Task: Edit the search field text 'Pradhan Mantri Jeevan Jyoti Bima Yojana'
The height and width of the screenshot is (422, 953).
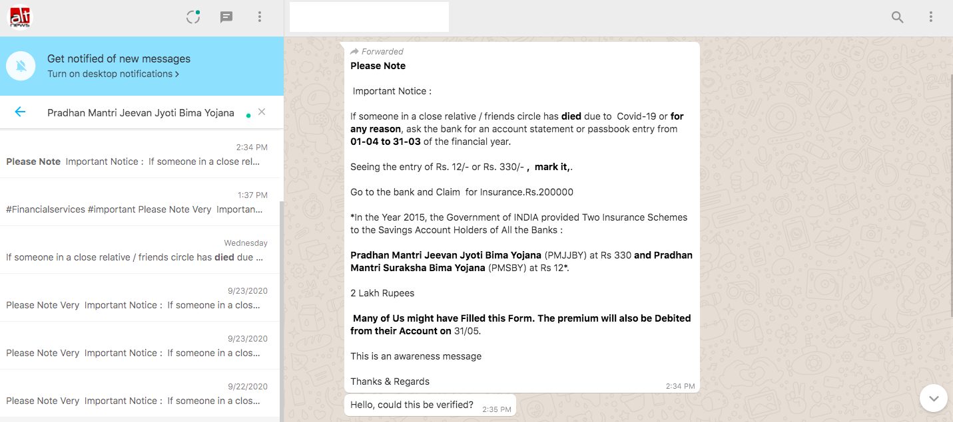Action: [141, 113]
